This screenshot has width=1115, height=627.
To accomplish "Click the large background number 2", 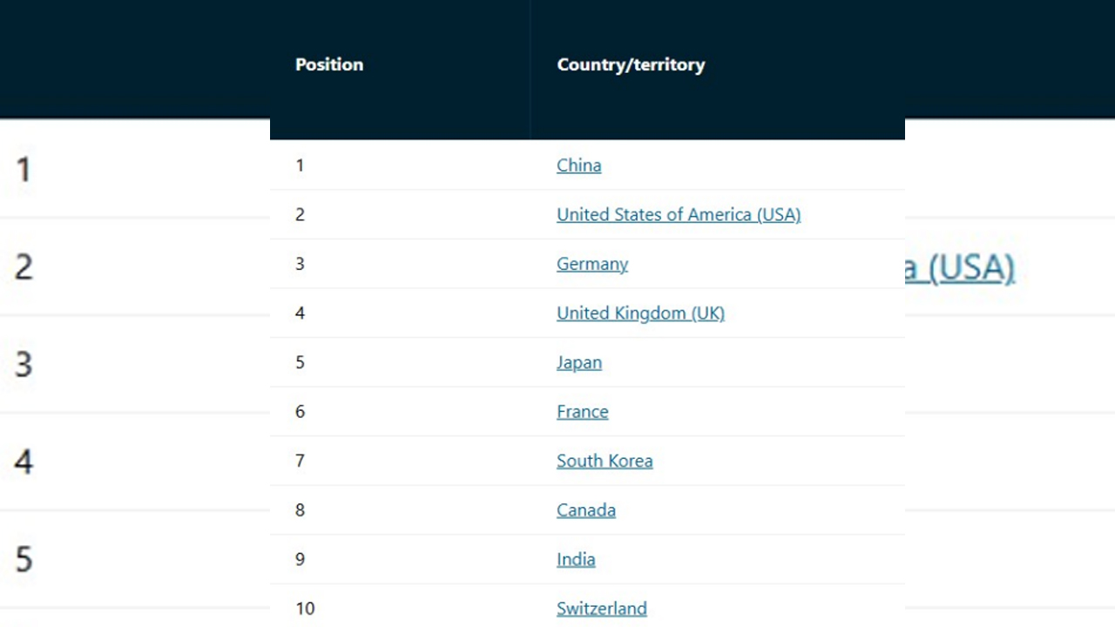I will point(24,266).
